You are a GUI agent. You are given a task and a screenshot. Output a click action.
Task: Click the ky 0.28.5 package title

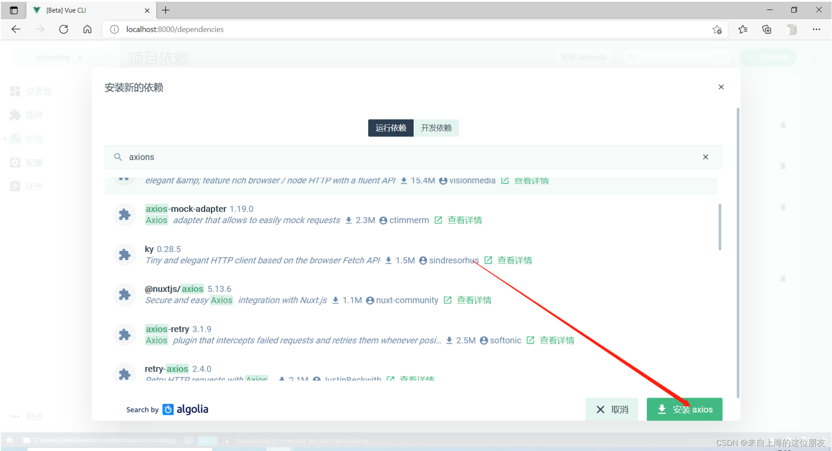pyautogui.click(x=163, y=249)
